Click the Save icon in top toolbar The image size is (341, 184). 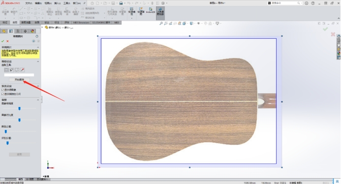pyautogui.click(x=113, y=3)
